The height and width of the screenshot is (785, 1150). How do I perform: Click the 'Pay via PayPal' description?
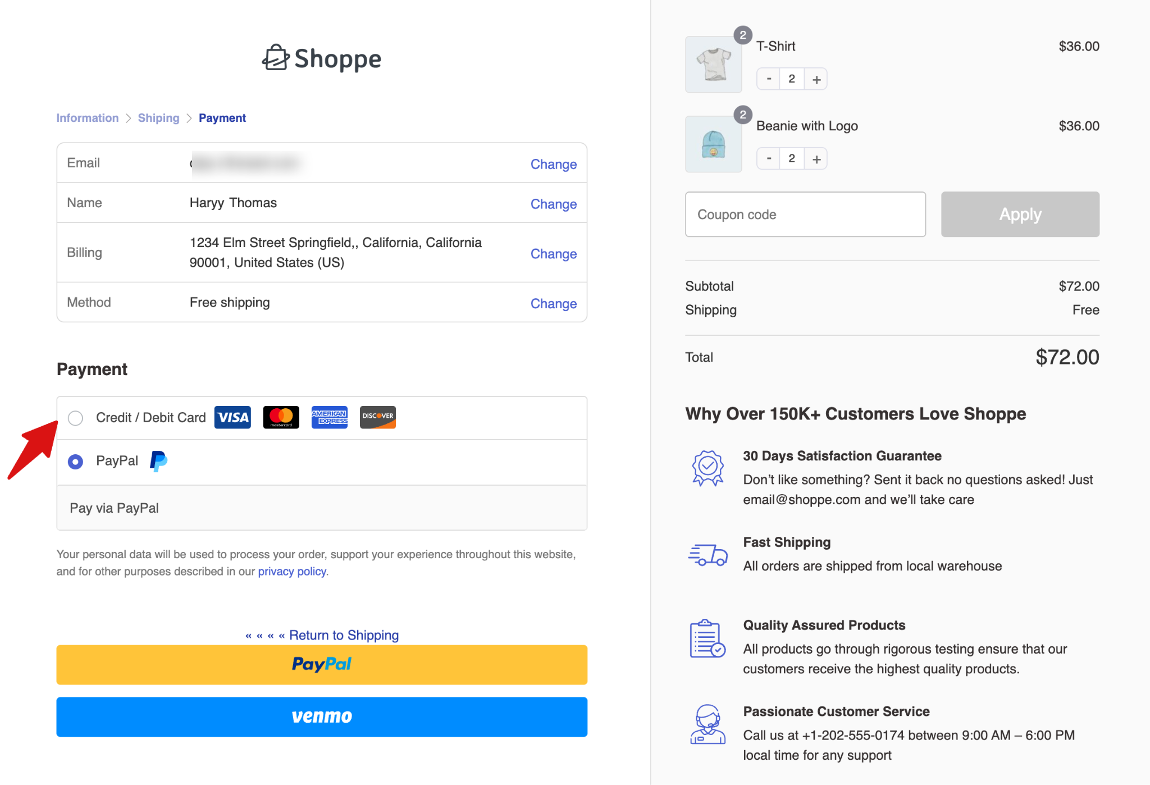click(115, 508)
